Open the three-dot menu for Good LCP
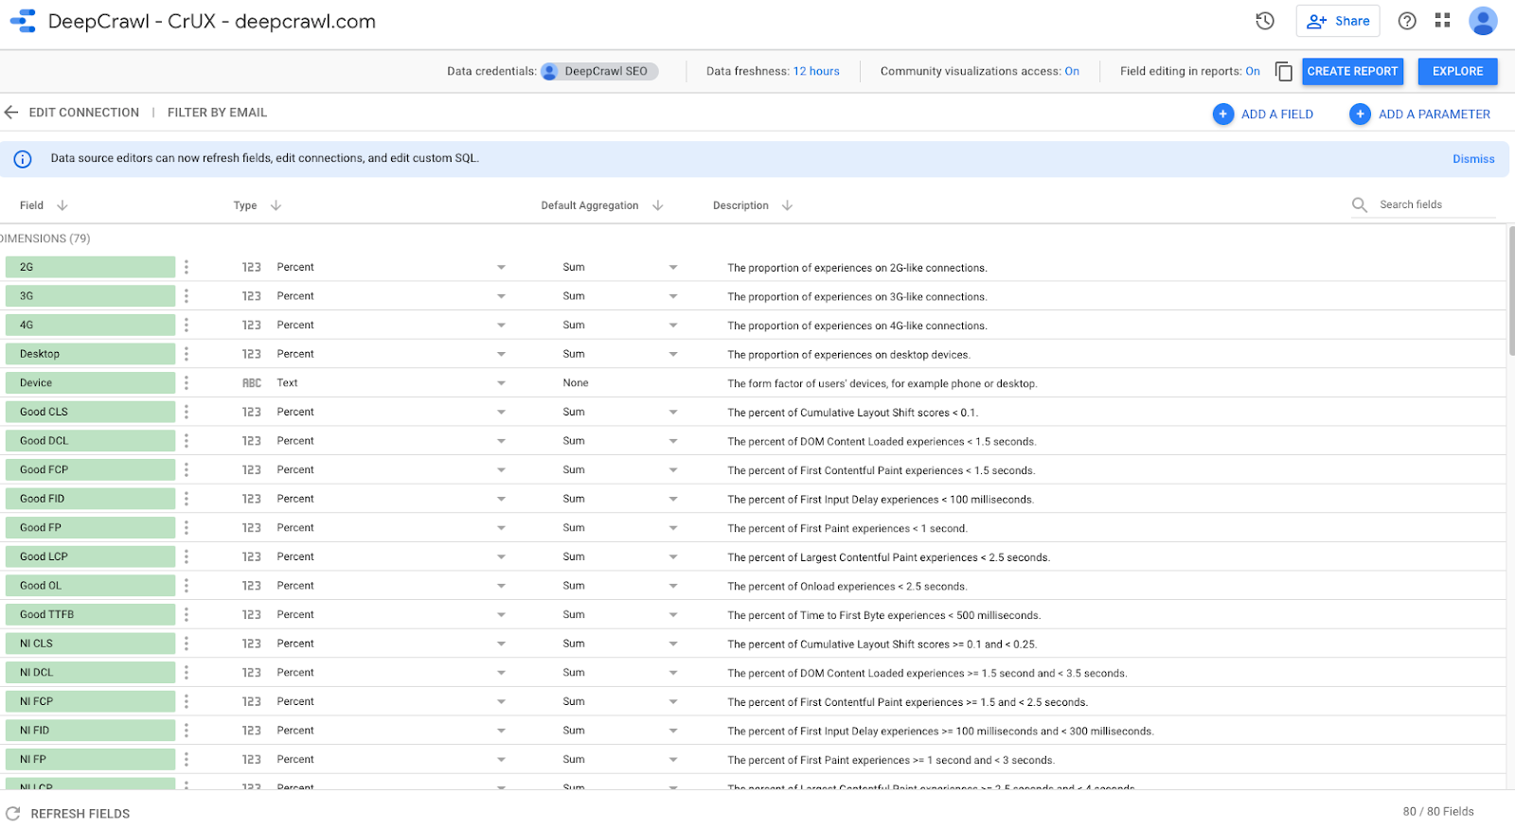Viewport: 1515px width, 829px height. pos(187,556)
